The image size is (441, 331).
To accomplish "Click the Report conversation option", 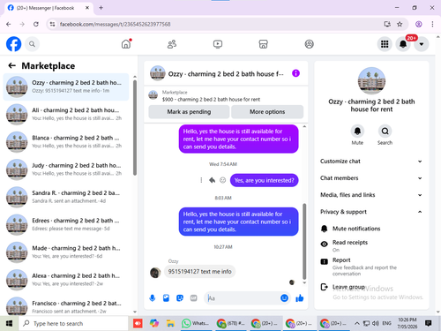I will 371,267.
